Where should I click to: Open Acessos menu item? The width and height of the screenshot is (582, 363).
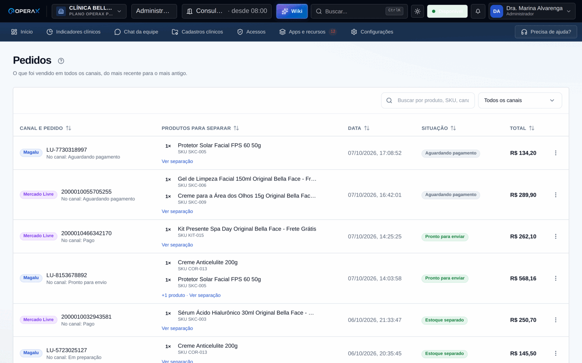coord(251,32)
